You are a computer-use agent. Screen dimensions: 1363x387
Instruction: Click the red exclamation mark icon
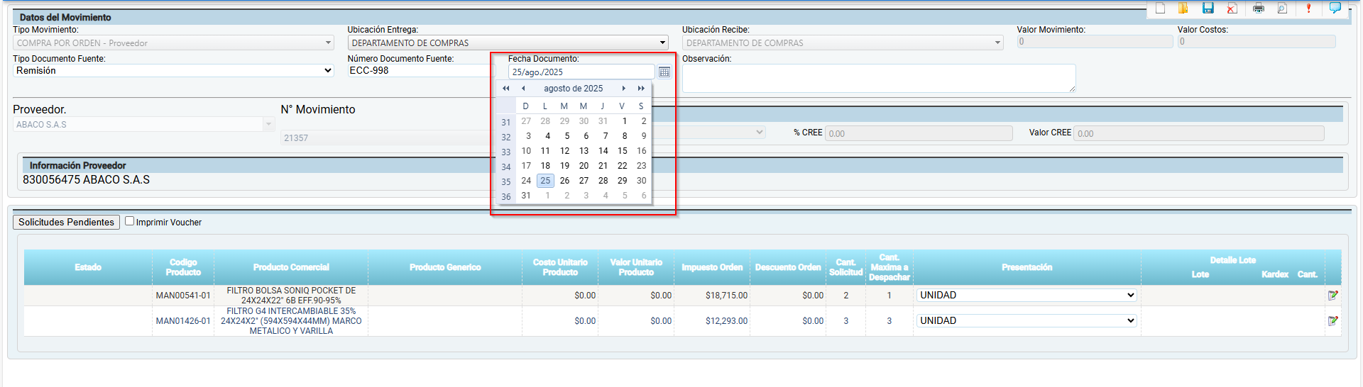click(1308, 9)
